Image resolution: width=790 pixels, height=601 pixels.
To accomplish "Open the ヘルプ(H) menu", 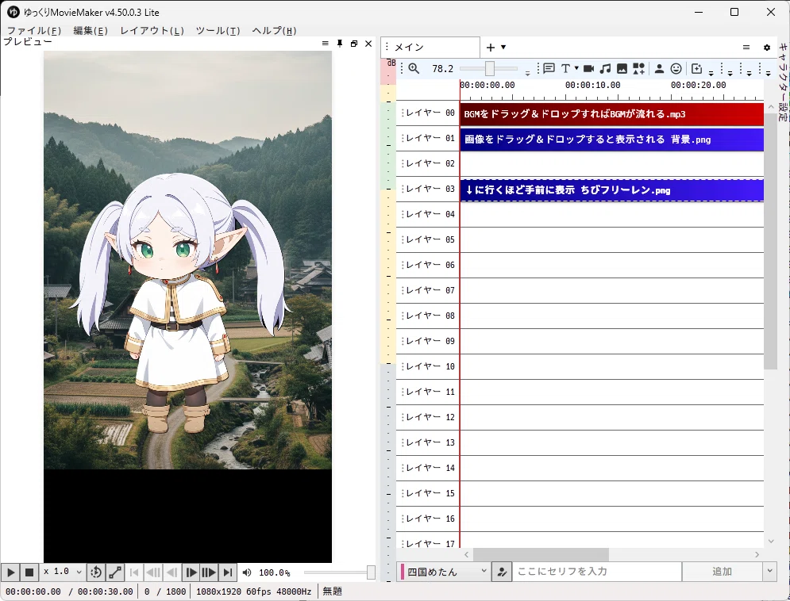I will point(274,31).
